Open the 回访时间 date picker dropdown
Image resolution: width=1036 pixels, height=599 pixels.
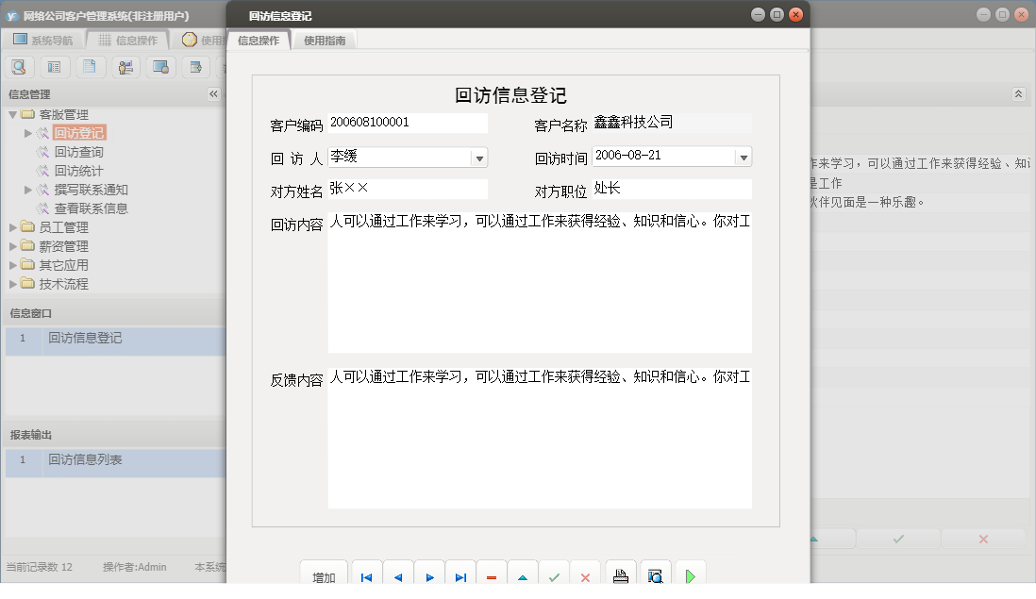coord(744,158)
